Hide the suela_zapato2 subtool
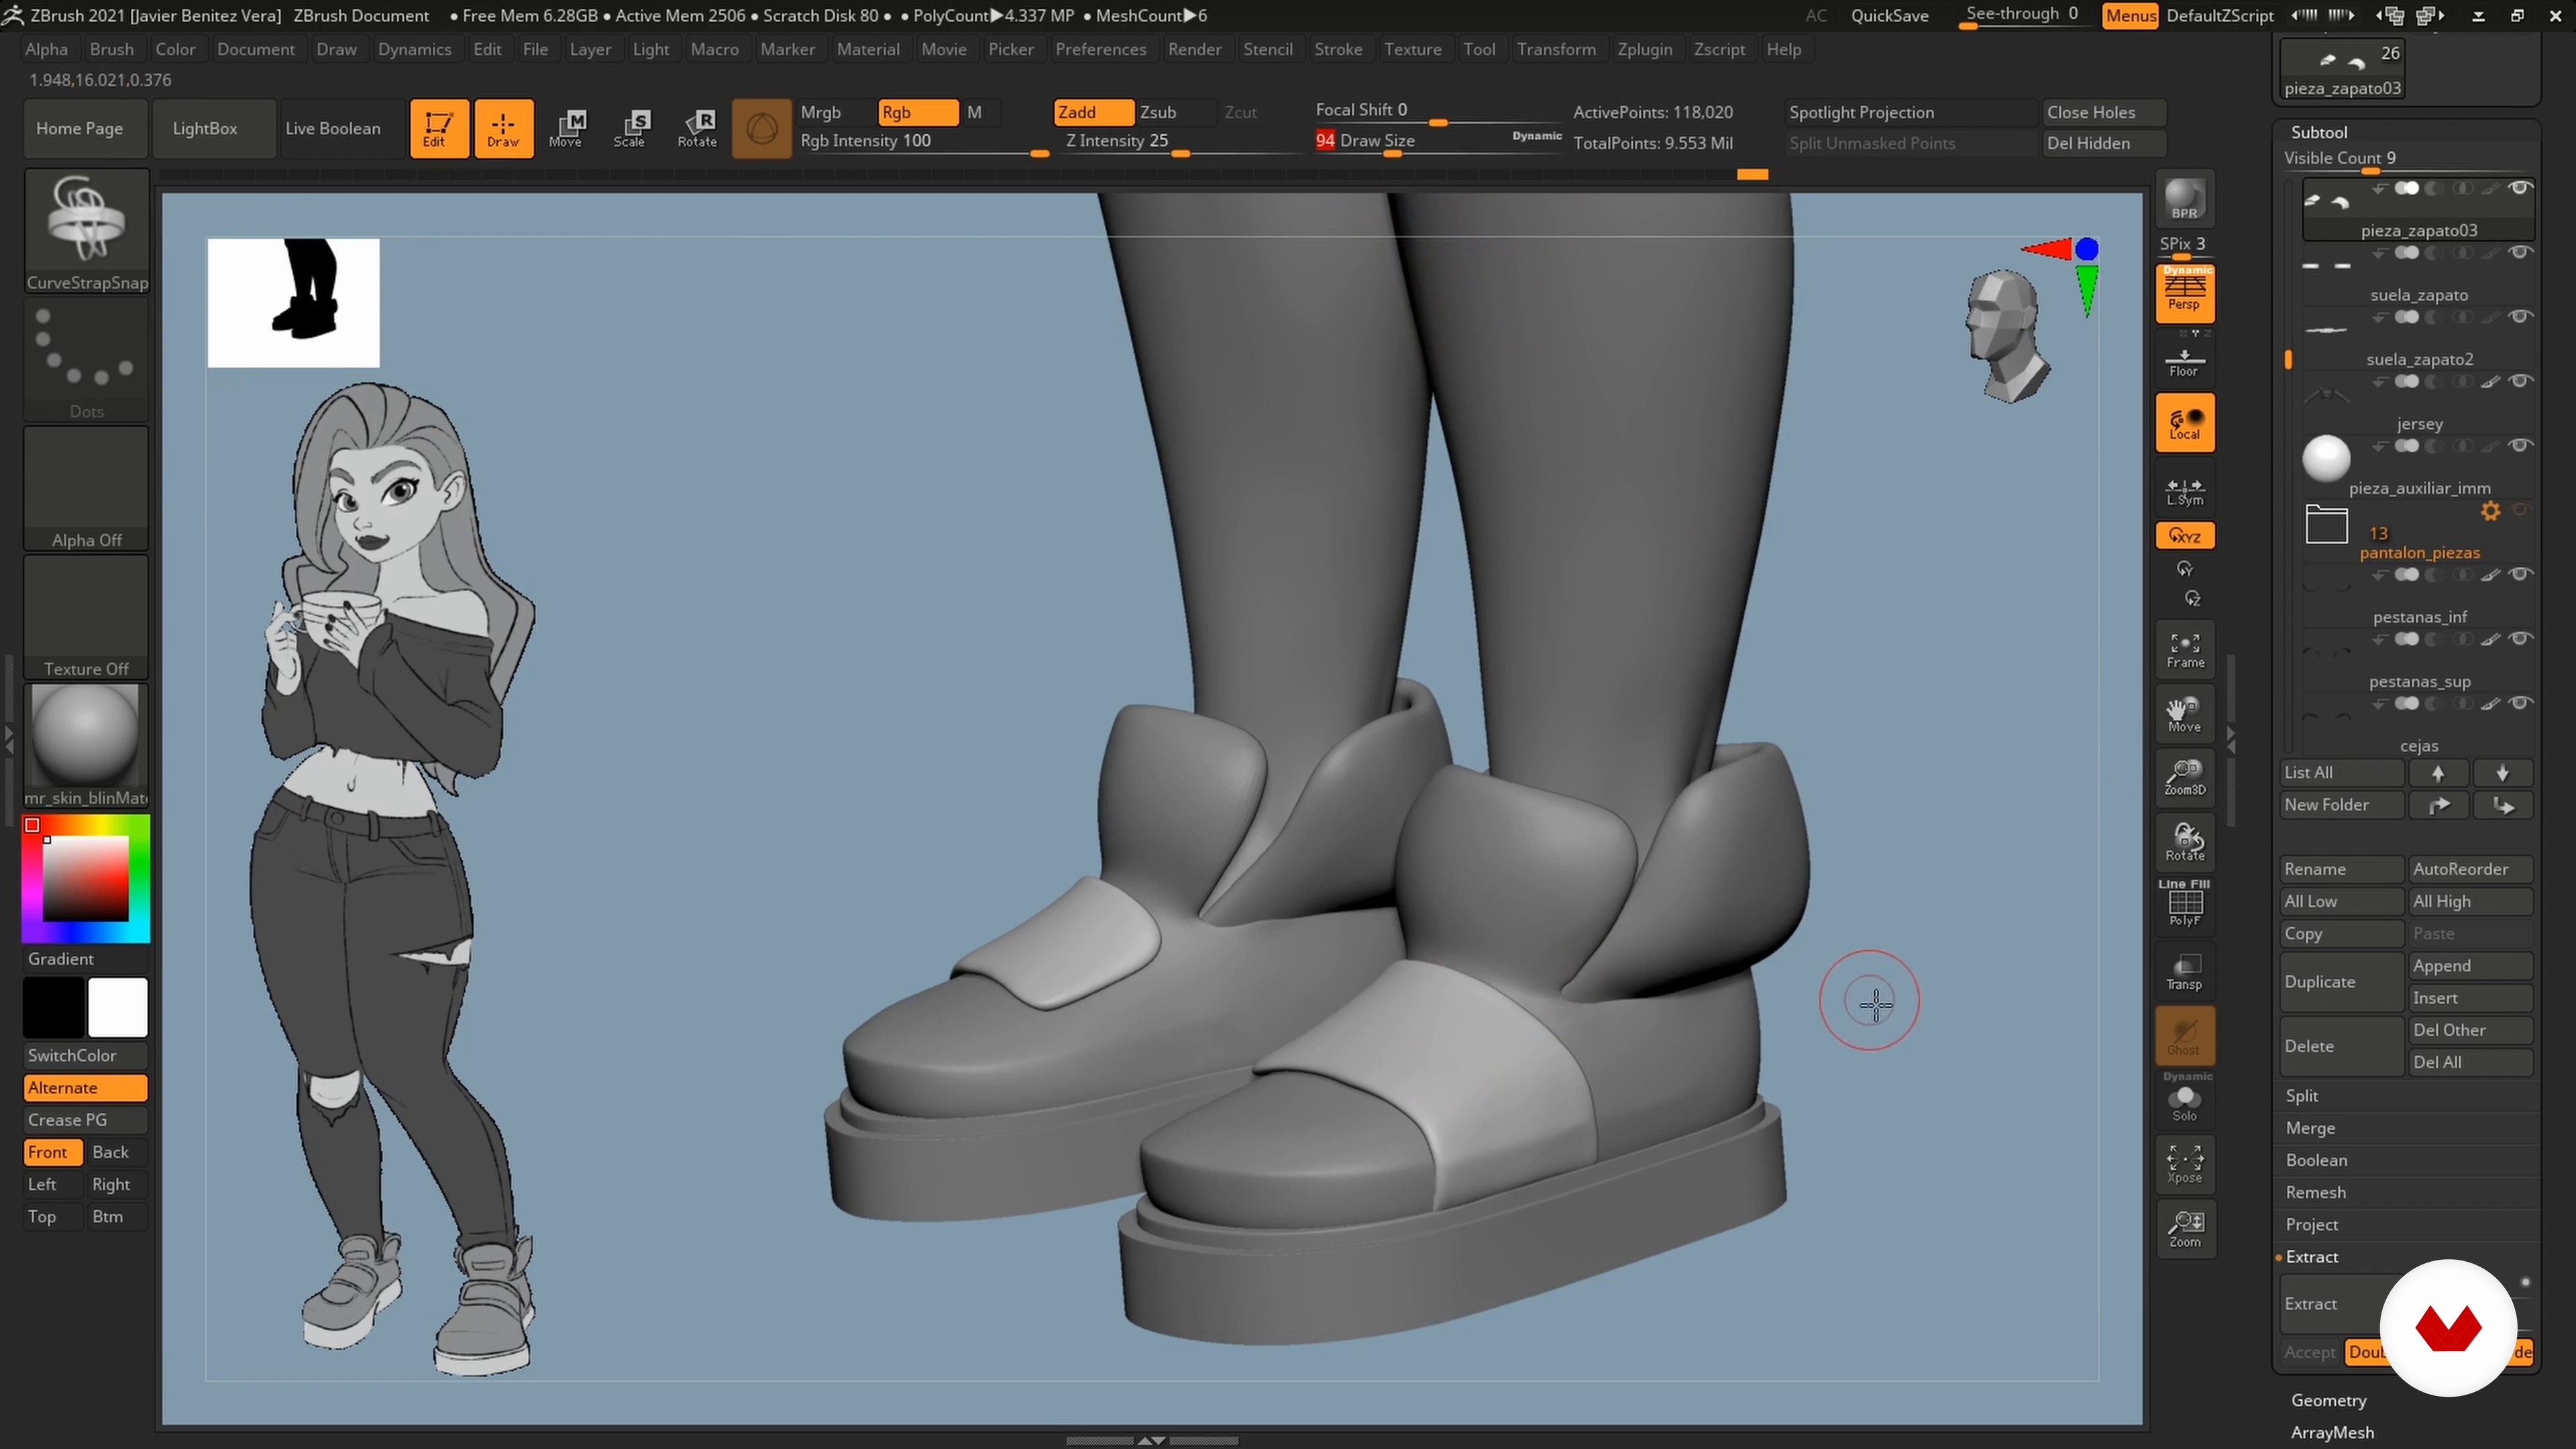Screen dimensions: 2576x1449 (2520, 317)
